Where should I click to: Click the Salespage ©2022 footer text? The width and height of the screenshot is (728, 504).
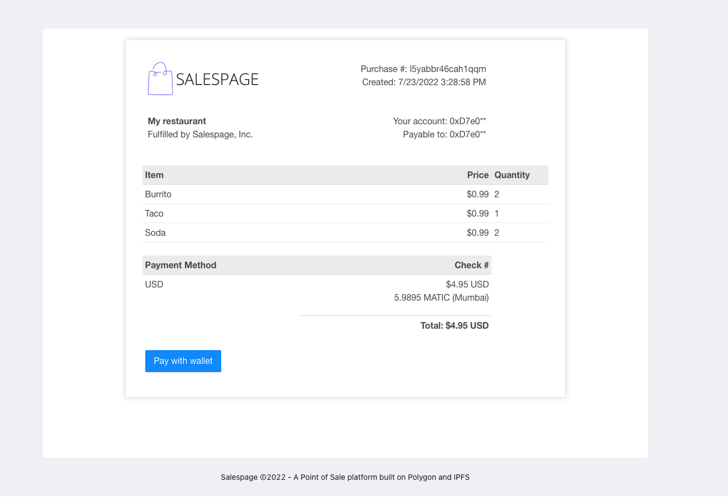tap(345, 477)
